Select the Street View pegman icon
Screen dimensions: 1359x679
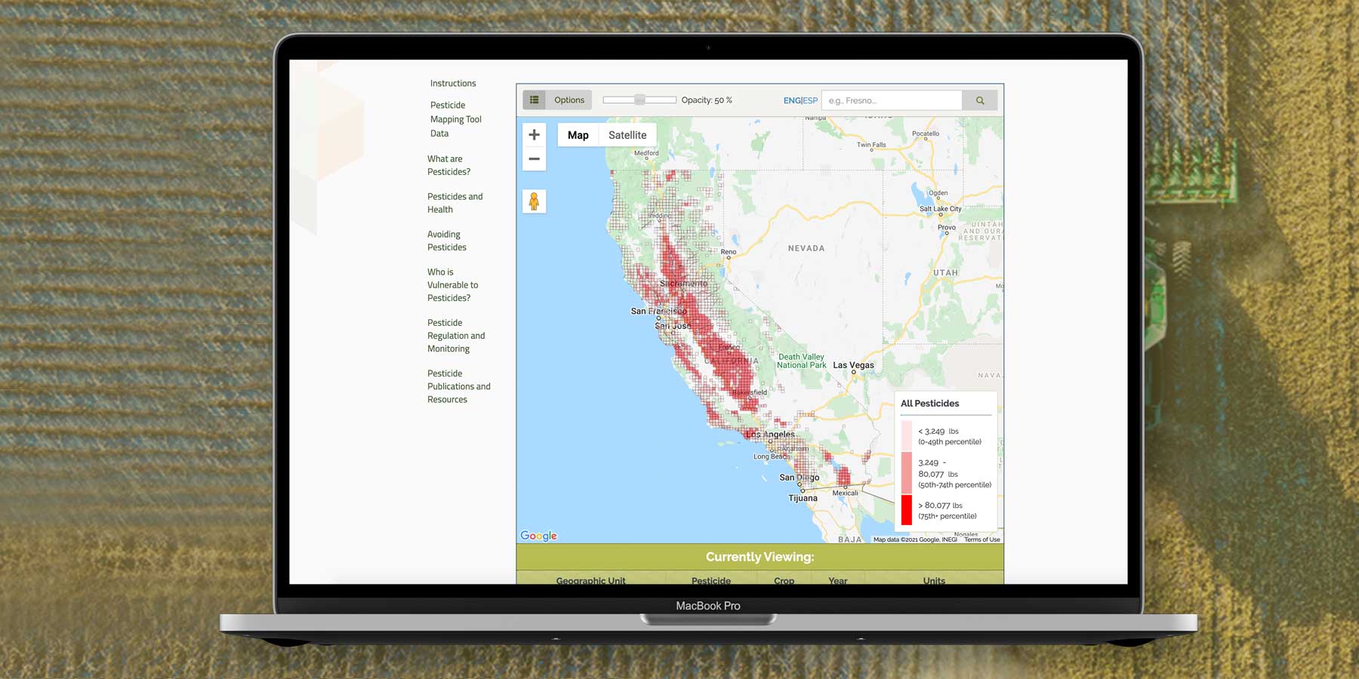pos(534,201)
